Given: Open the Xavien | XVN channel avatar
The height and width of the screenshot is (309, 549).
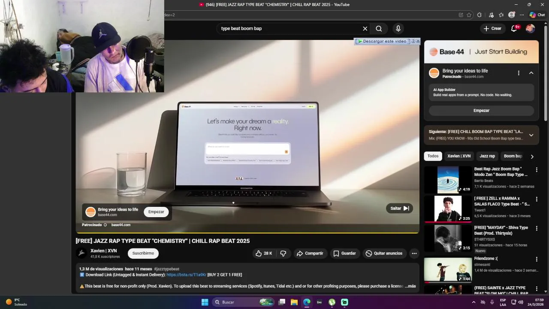Looking at the screenshot, I should click(81, 253).
